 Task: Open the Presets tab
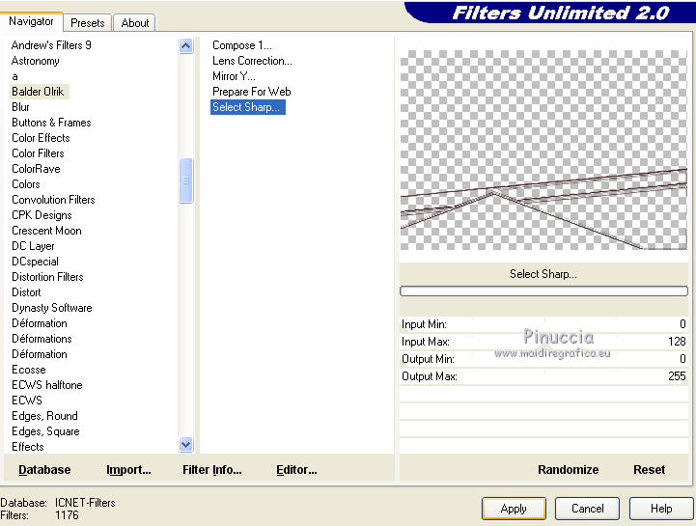88,23
